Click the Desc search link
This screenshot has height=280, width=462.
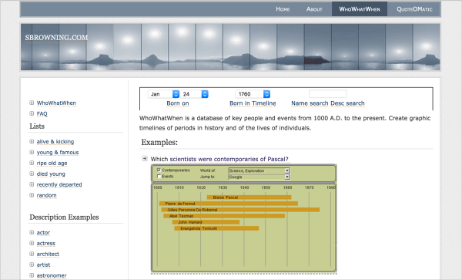click(348, 103)
